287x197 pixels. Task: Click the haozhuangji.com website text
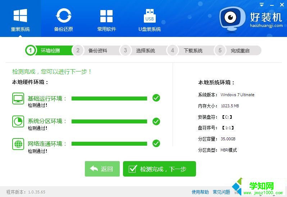(266, 25)
